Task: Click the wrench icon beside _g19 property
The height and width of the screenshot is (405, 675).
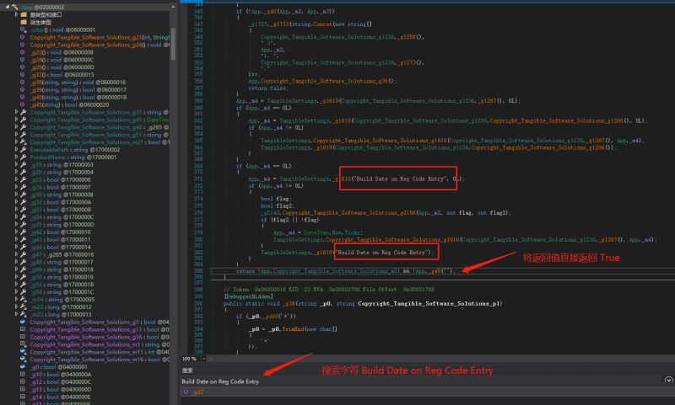Action: pos(24,164)
